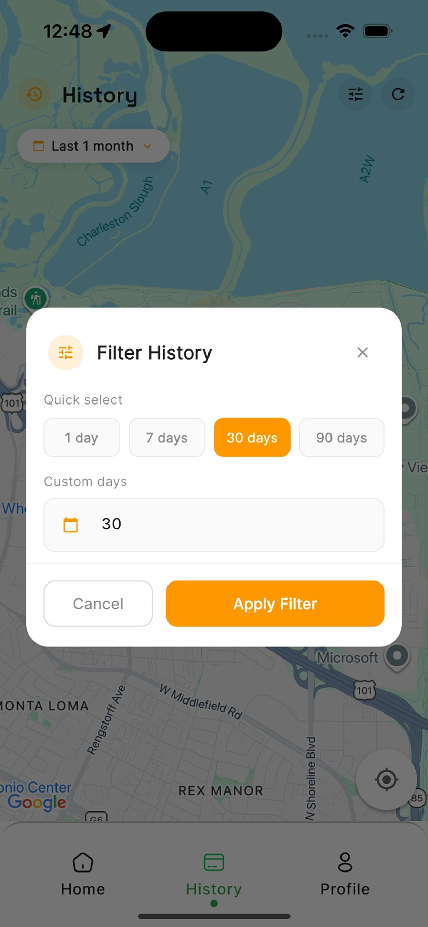
Task: Click the refresh icon in the header
Action: [398, 94]
